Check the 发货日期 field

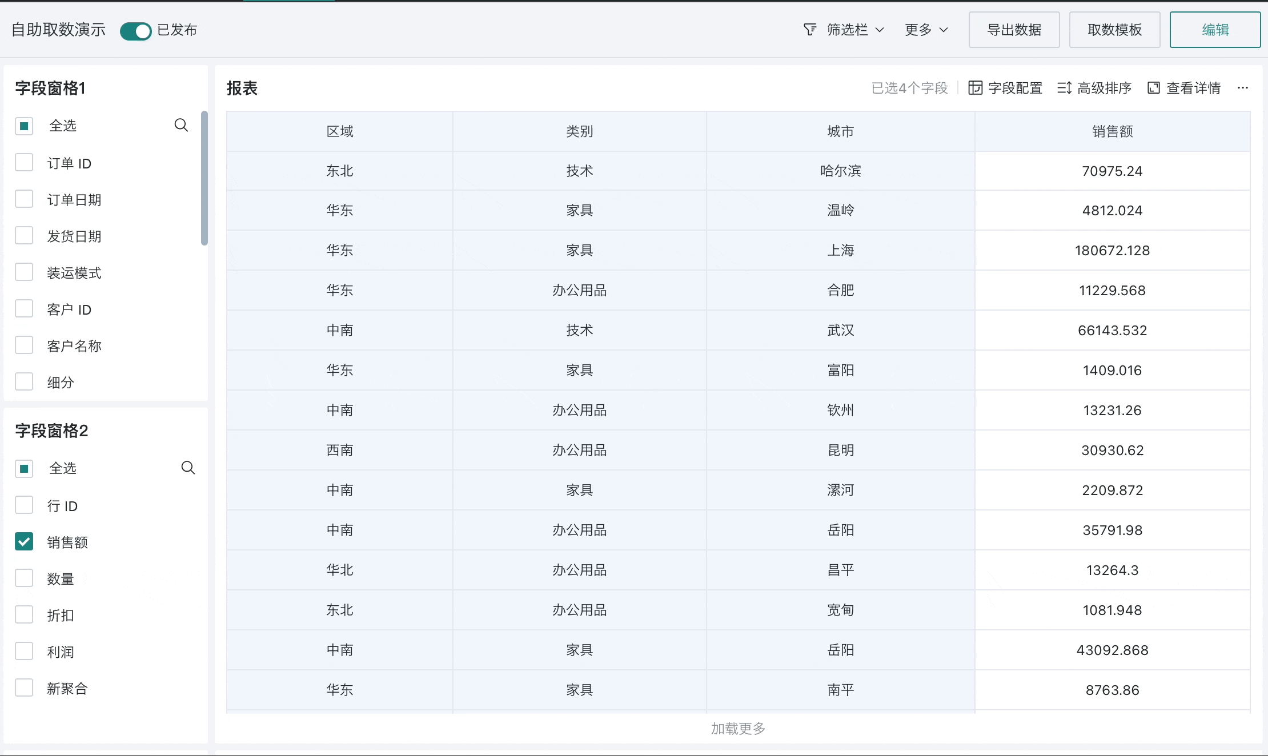pos(24,236)
